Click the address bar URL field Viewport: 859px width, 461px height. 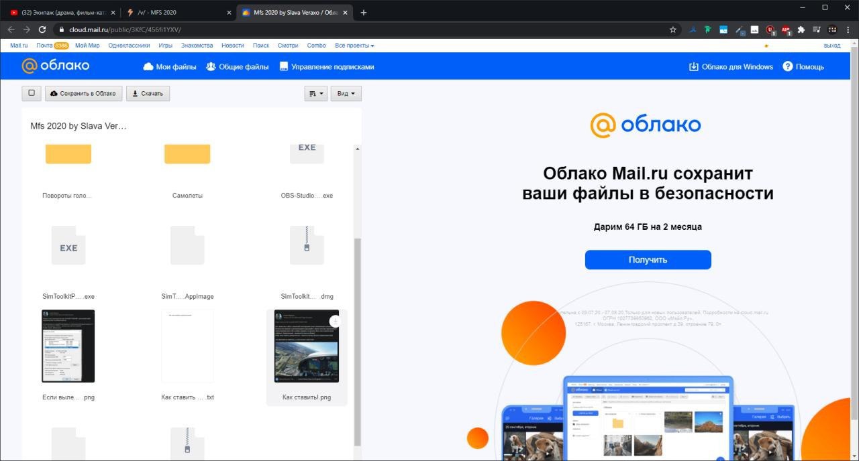pyautogui.click(x=362, y=29)
